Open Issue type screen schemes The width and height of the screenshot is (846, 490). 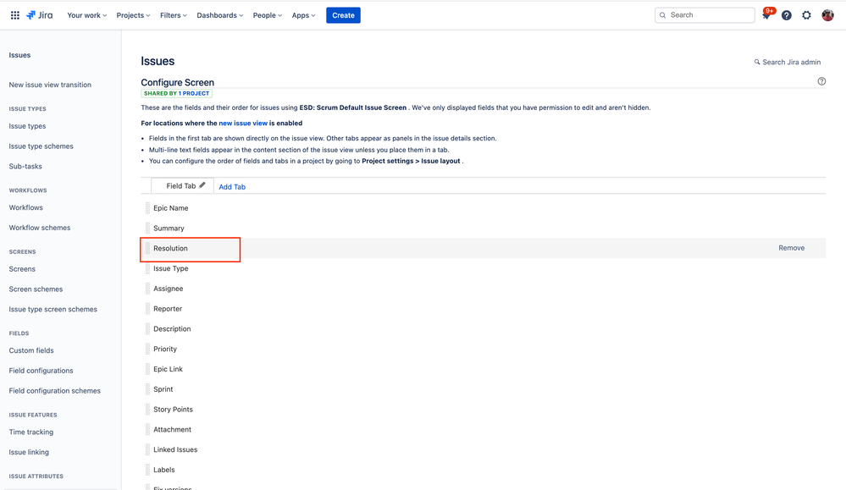[53, 309]
